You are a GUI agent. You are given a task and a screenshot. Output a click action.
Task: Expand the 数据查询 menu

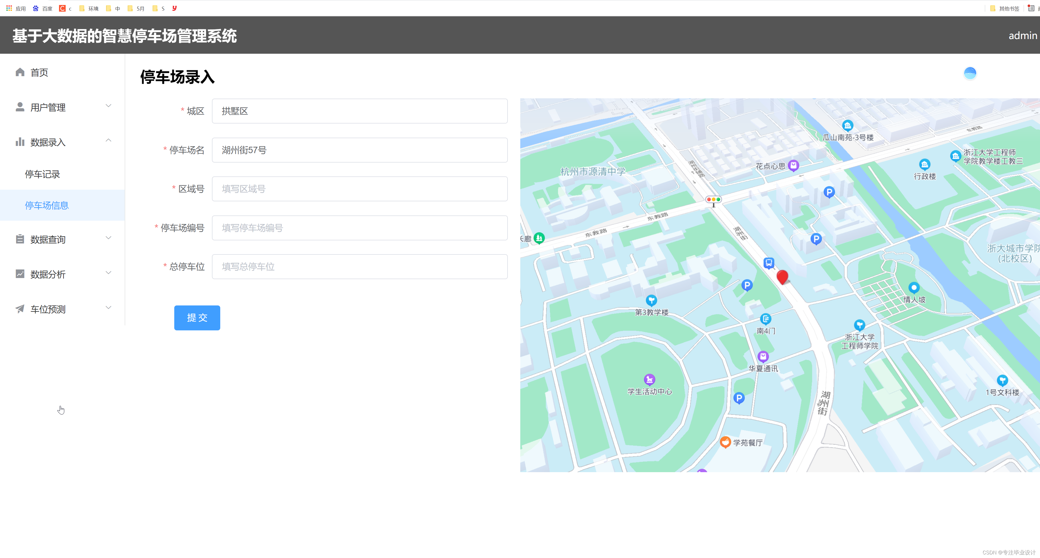pyautogui.click(x=108, y=238)
